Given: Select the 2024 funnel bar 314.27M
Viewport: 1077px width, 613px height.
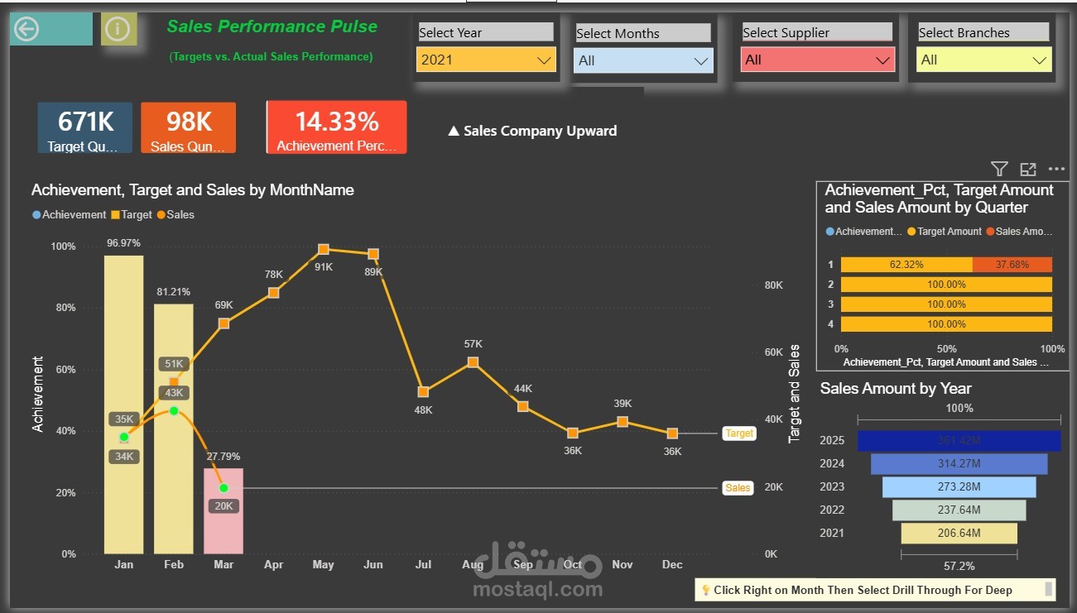Looking at the screenshot, I should tap(959, 464).
